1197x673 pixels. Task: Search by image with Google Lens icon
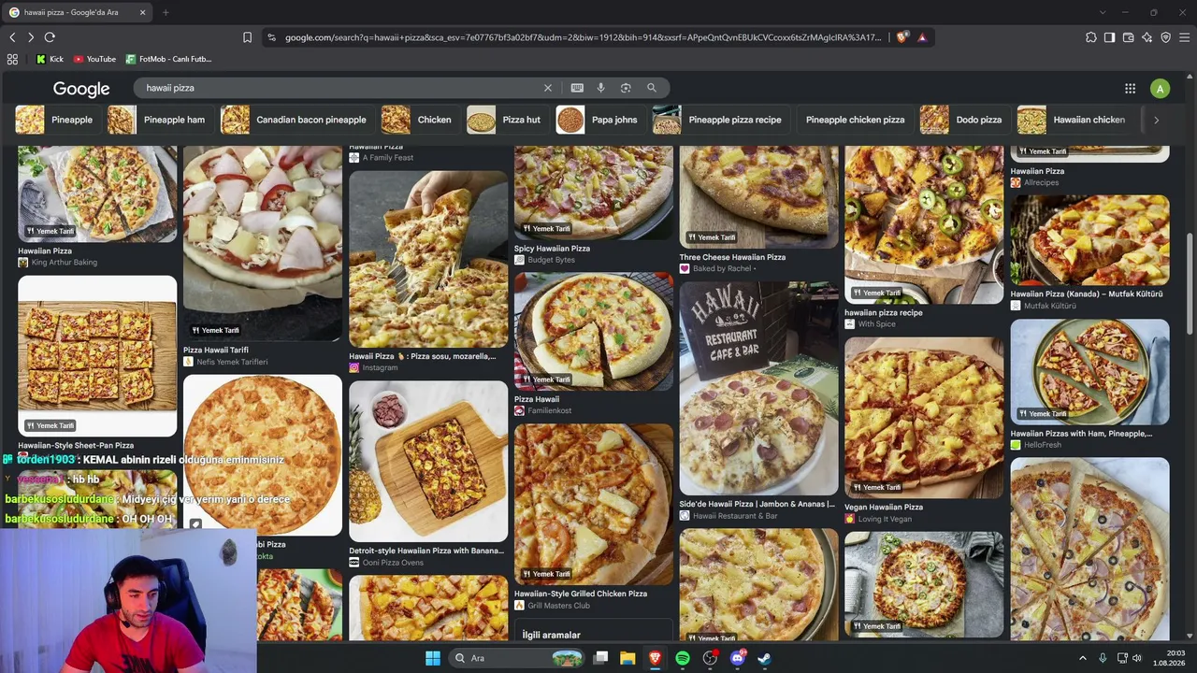pos(626,88)
